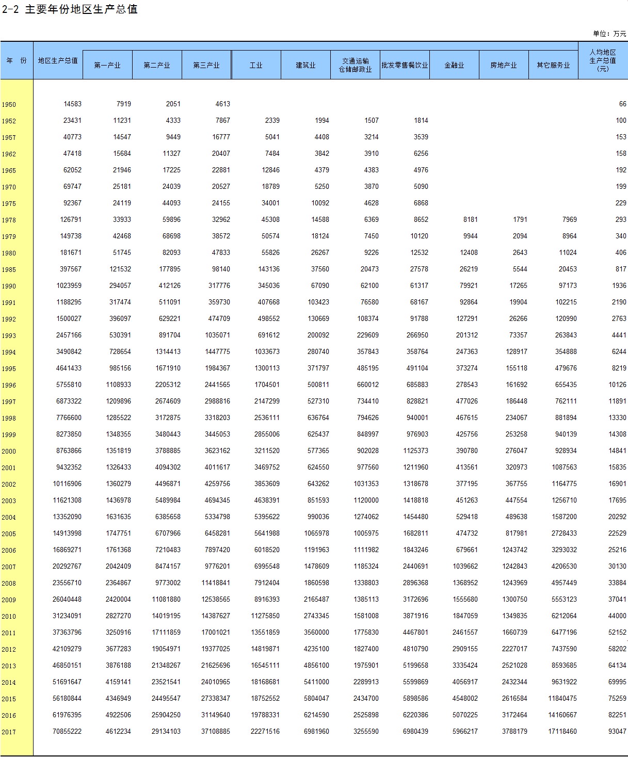Click the 批发零售餐饮业 header cell

pos(405,65)
